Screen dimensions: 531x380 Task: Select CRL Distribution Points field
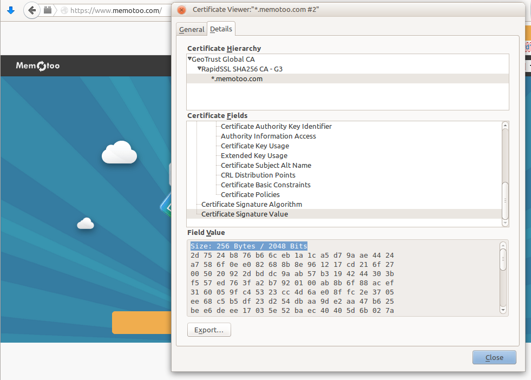coord(258,175)
